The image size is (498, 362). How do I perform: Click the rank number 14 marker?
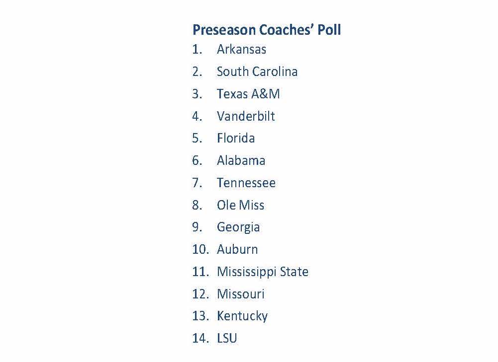point(199,338)
